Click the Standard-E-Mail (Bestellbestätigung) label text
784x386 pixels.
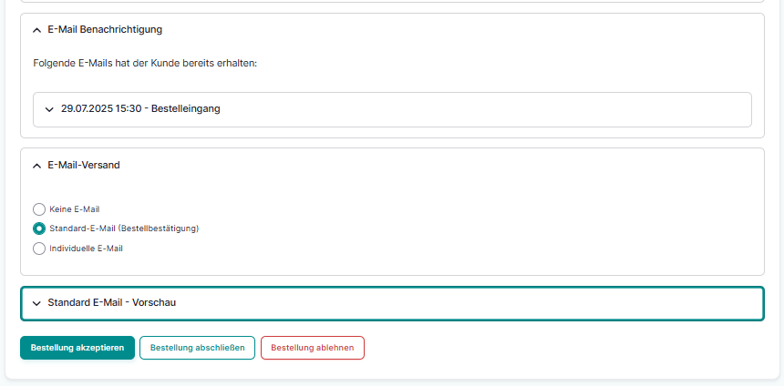(124, 229)
